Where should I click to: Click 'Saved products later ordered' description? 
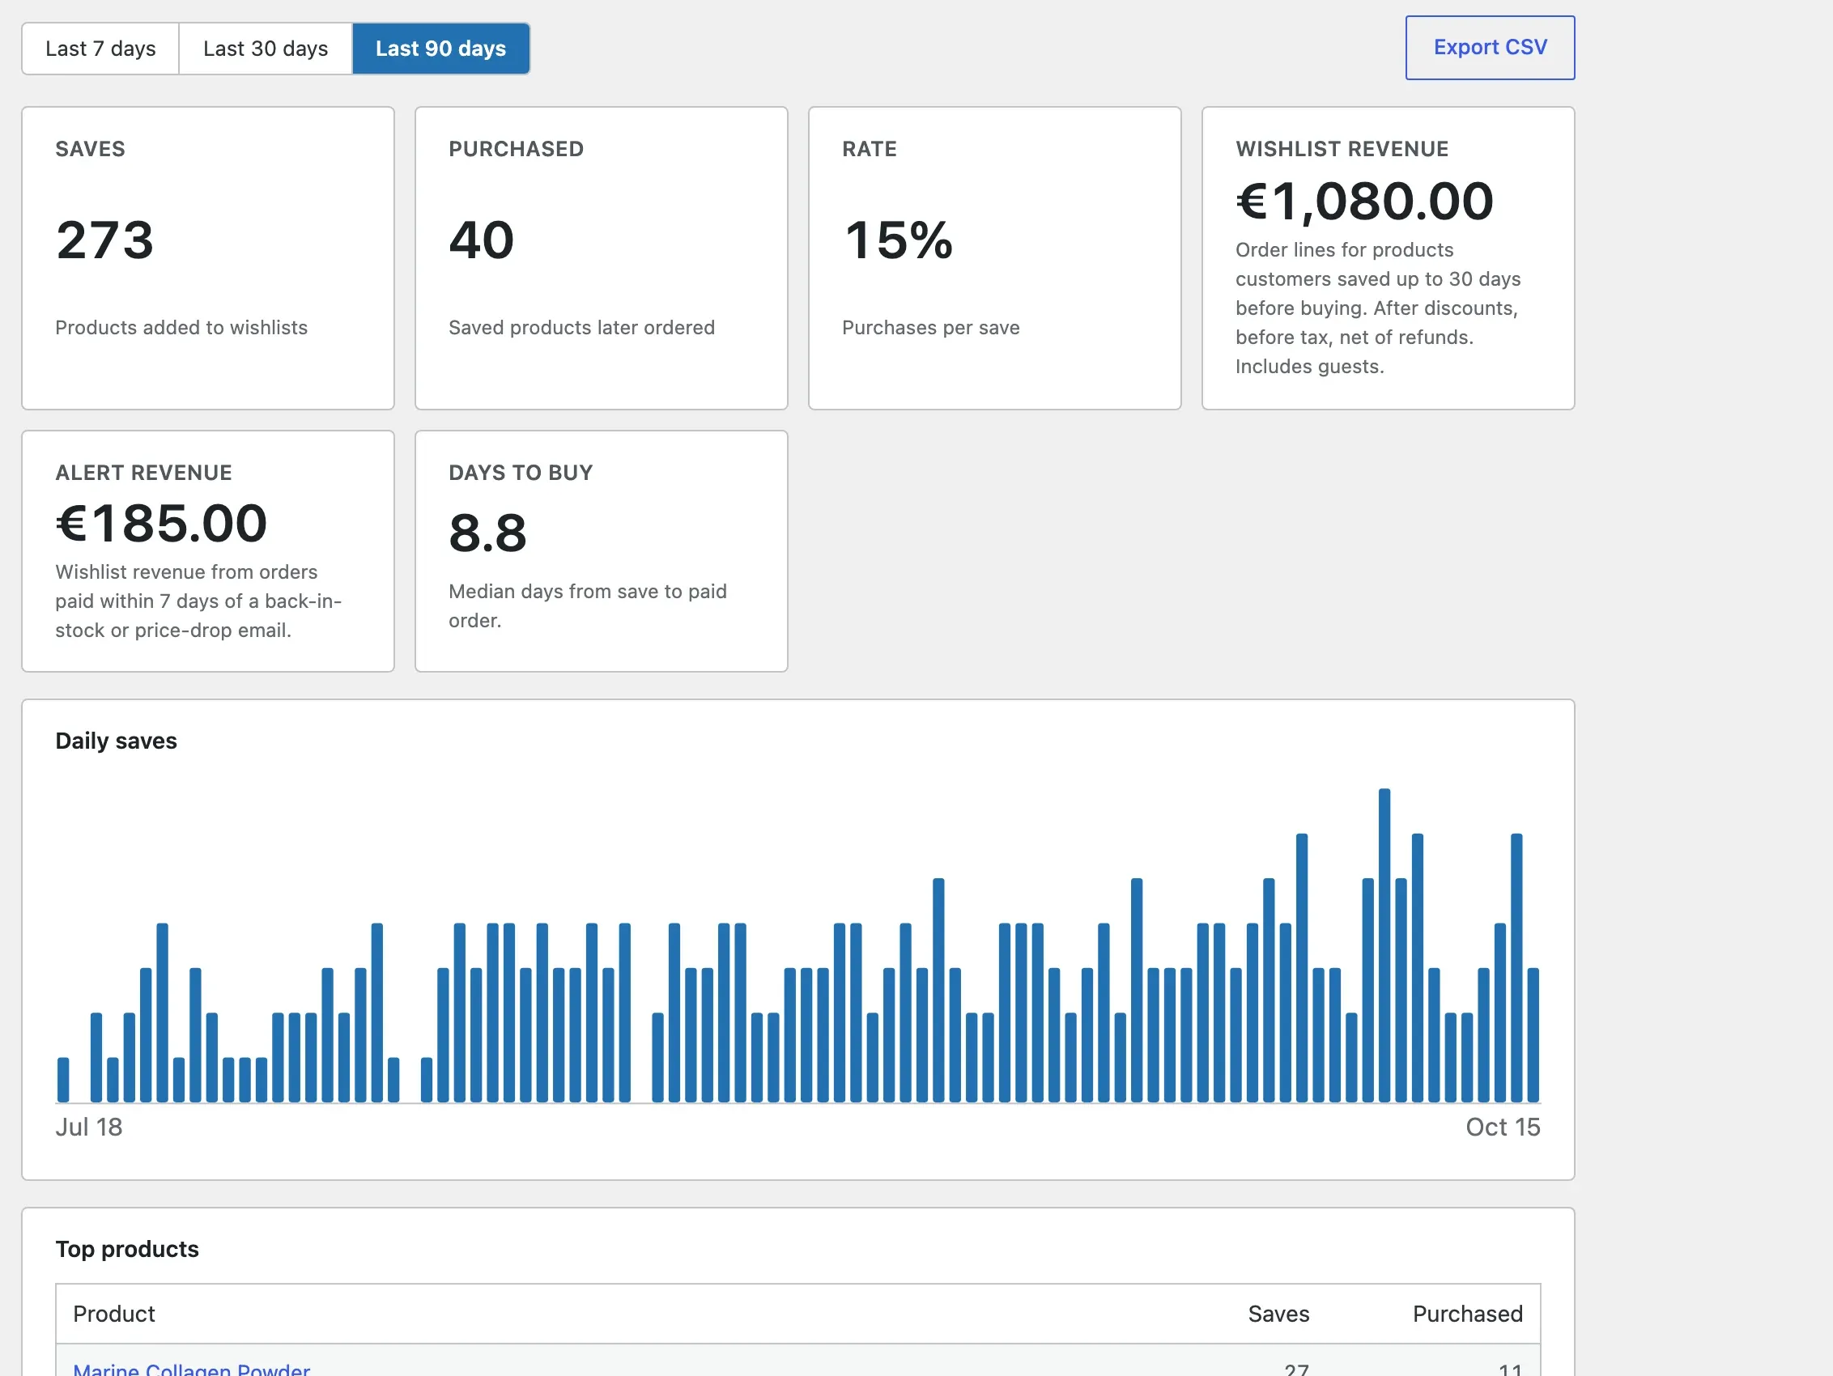click(582, 327)
